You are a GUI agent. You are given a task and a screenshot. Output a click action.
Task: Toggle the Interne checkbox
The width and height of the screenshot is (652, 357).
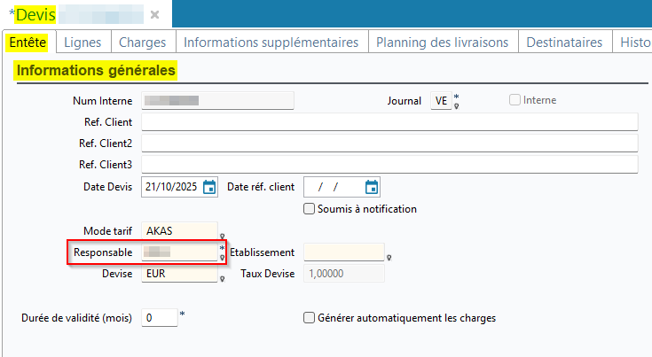pos(515,100)
